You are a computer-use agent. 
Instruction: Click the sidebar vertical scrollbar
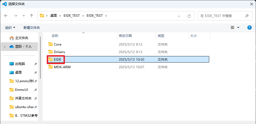tap(40, 58)
